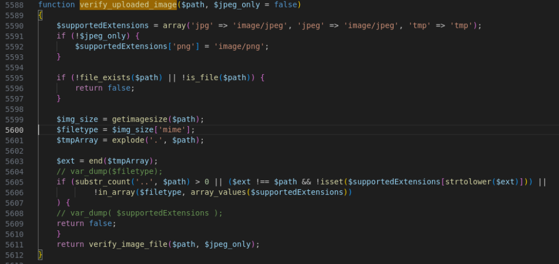Click line number 5605 in the gutter
This screenshot has width=559, height=264.
pyautogui.click(x=14, y=182)
